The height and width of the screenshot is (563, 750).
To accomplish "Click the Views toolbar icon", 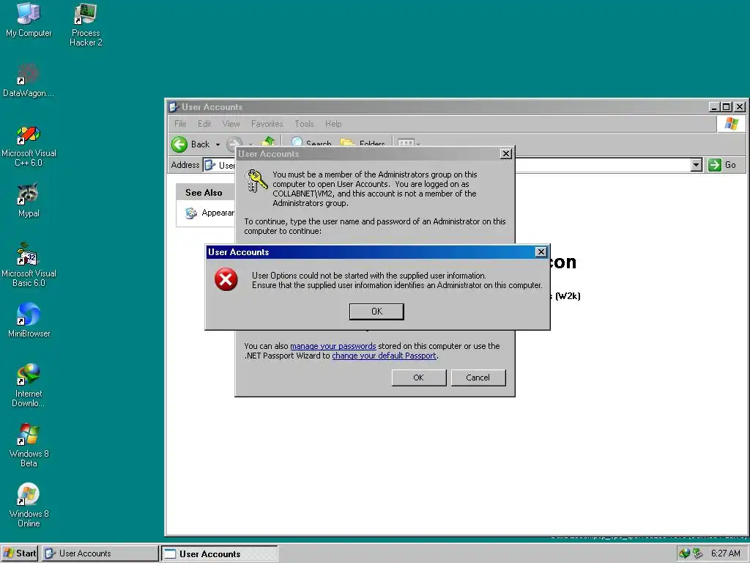I will click(406, 142).
